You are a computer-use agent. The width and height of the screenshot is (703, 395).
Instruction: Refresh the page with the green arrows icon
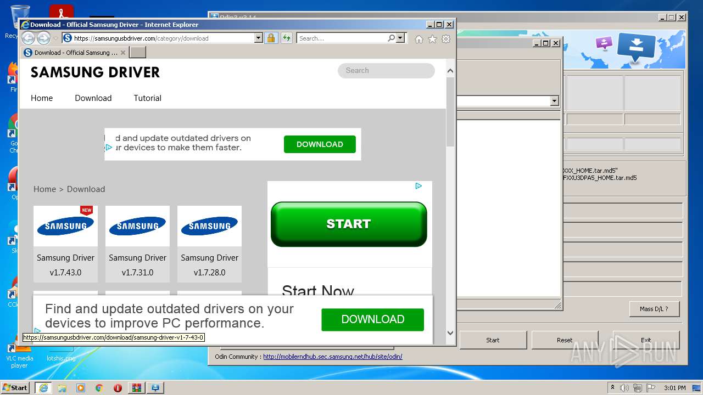point(286,38)
